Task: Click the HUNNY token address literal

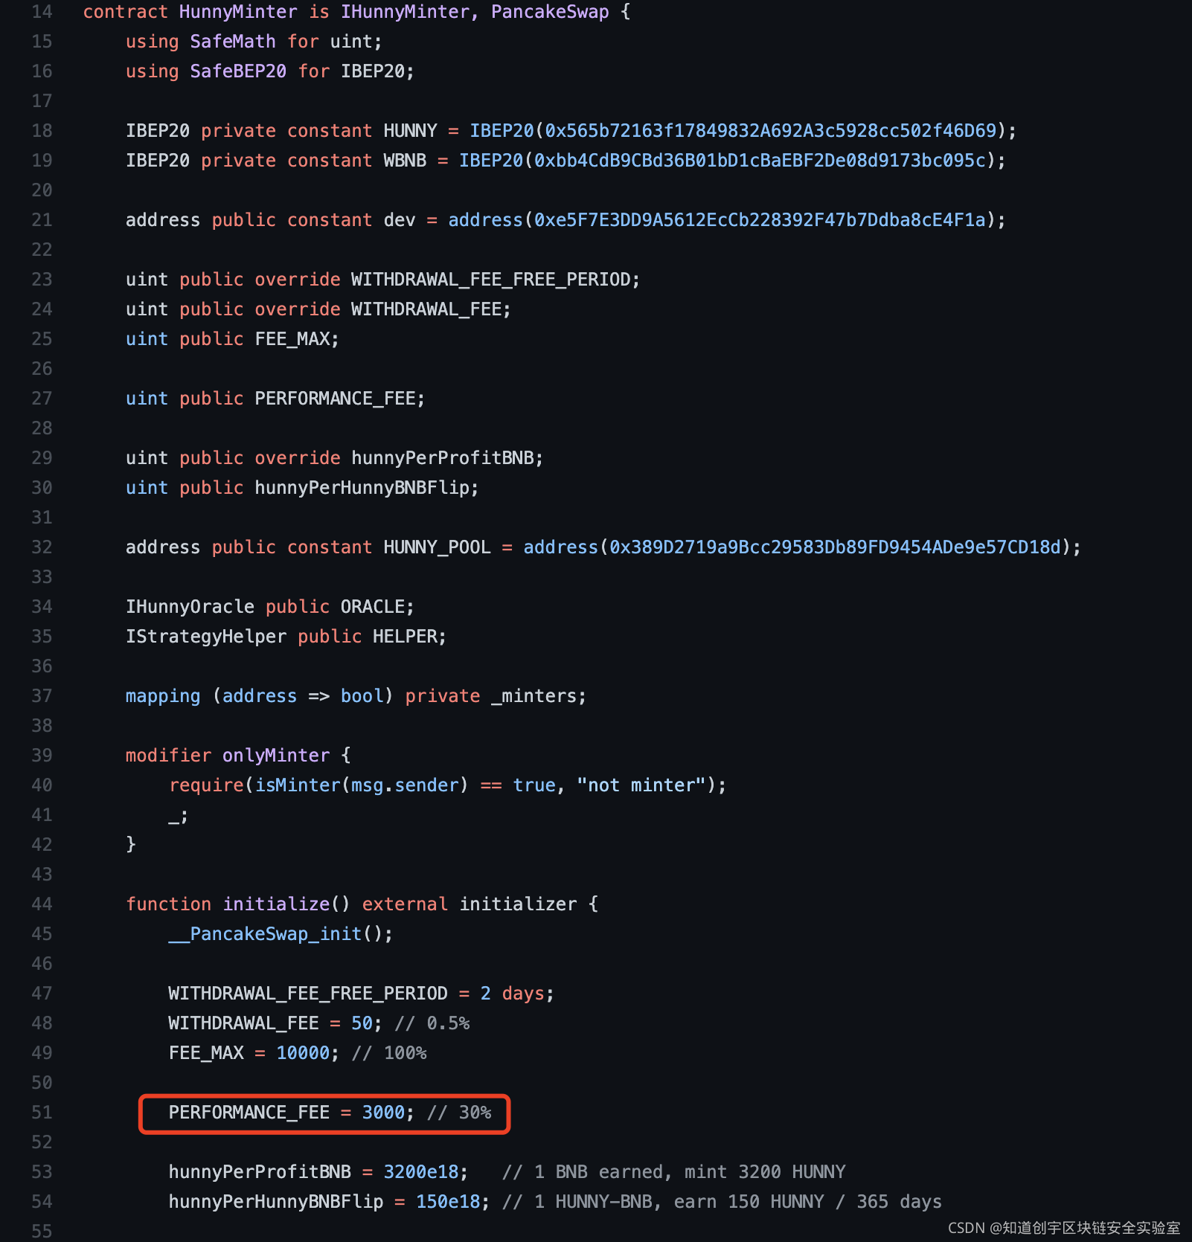Action: point(770,131)
